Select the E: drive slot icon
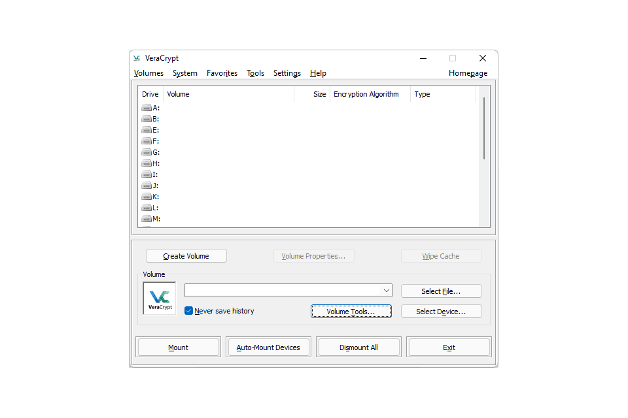The width and height of the screenshot is (628, 418). pos(147,130)
